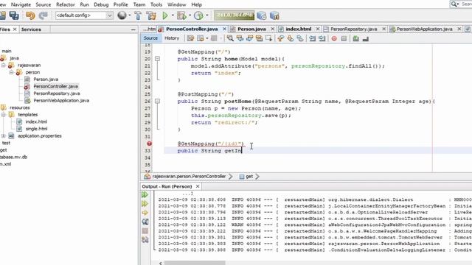Close the Files panel tab

[x=15, y=29]
